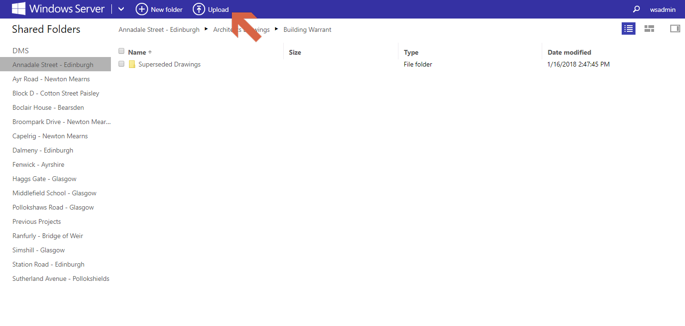Tick the Superseded Drawings row checkbox
The height and width of the screenshot is (326, 685).
[121, 64]
